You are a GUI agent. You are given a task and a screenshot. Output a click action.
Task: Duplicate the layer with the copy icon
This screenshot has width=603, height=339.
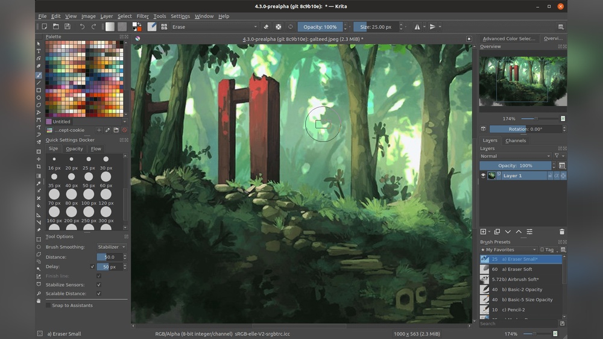(x=497, y=231)
